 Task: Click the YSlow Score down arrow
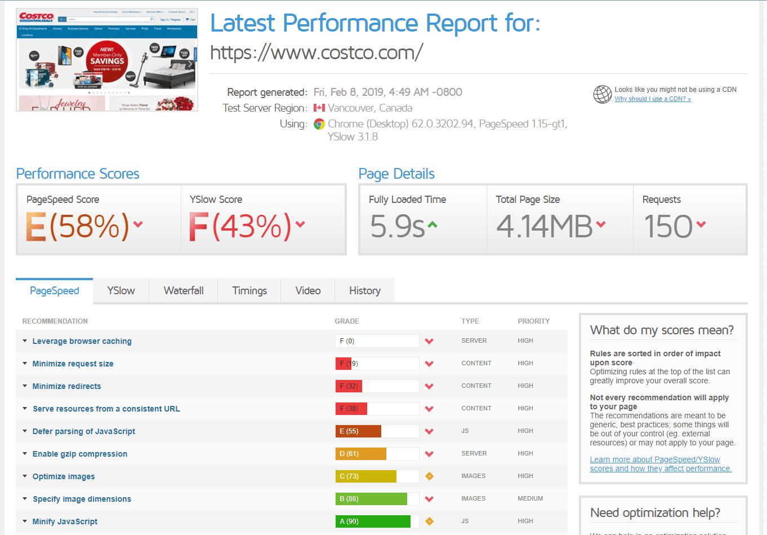point(300,224)
